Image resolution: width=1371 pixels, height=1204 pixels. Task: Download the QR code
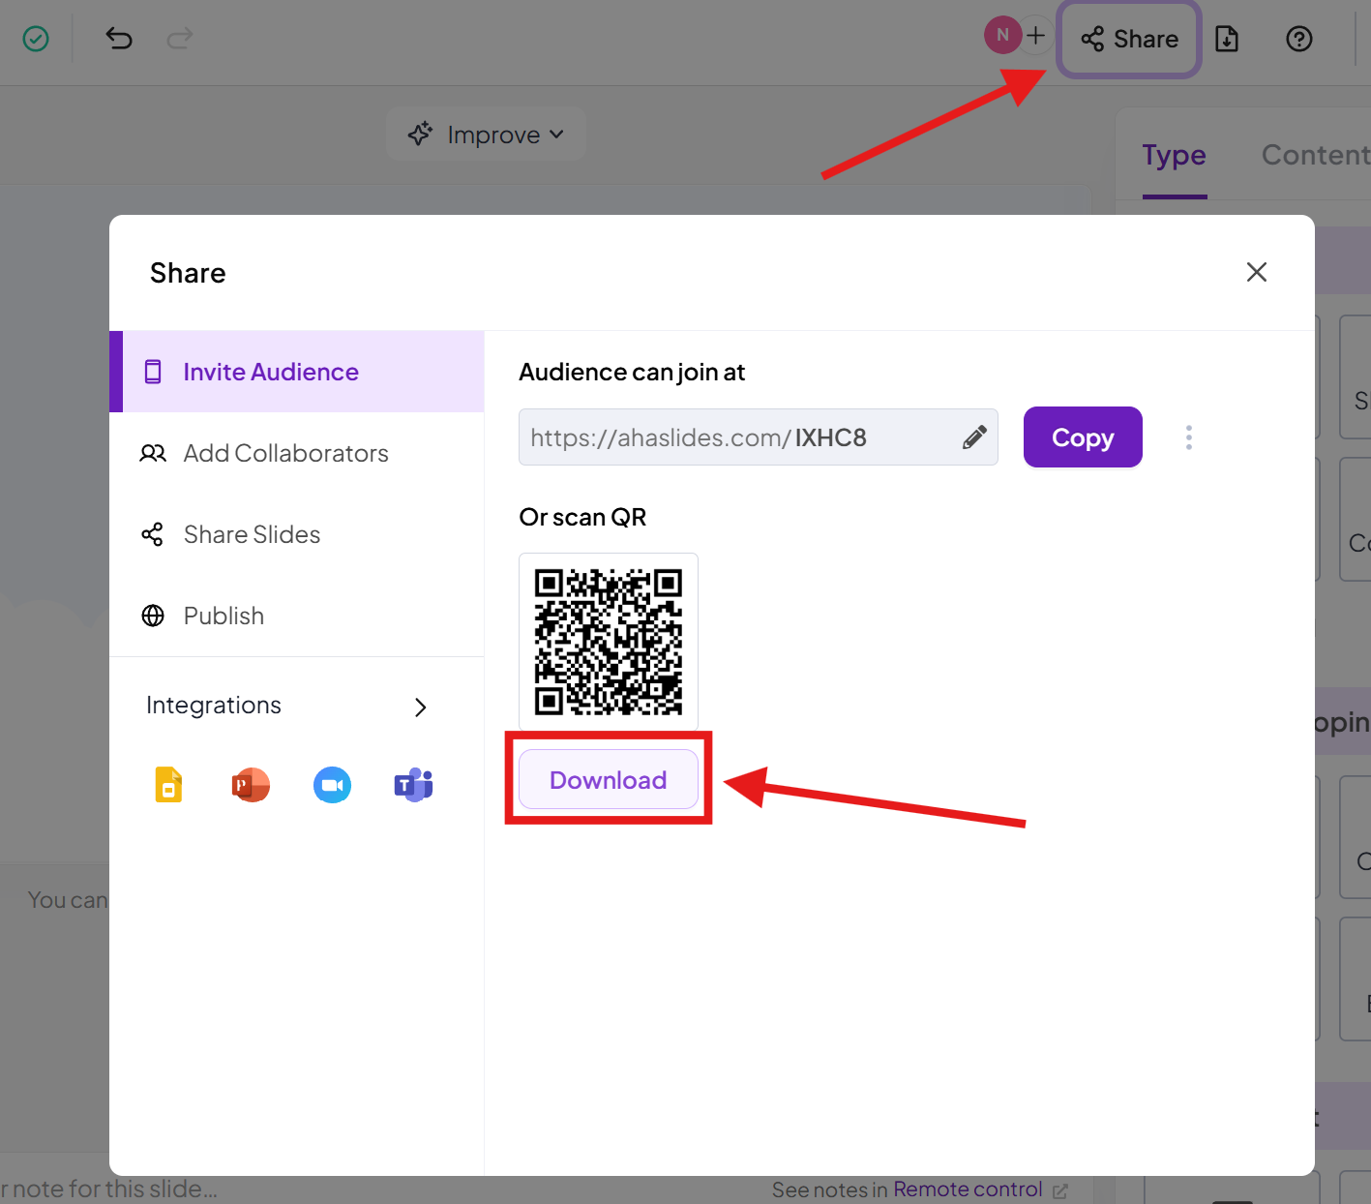coord(608,780)
